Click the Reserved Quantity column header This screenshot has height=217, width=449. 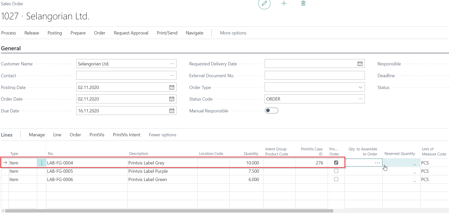click(x=400, y=154)
